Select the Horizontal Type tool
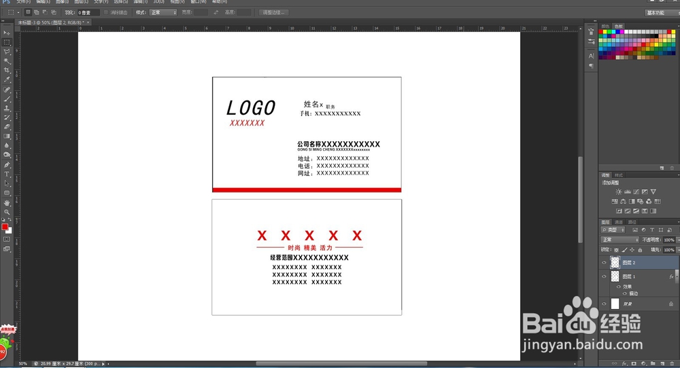Image resolution: width=680 pixels, height=368 pixels. pos(7,174)
